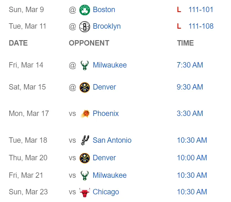This screenshot has width=231, height=202.
Task: Click the Denver Nuggets logo on Mar 15
Action: (x=85, y=87)
